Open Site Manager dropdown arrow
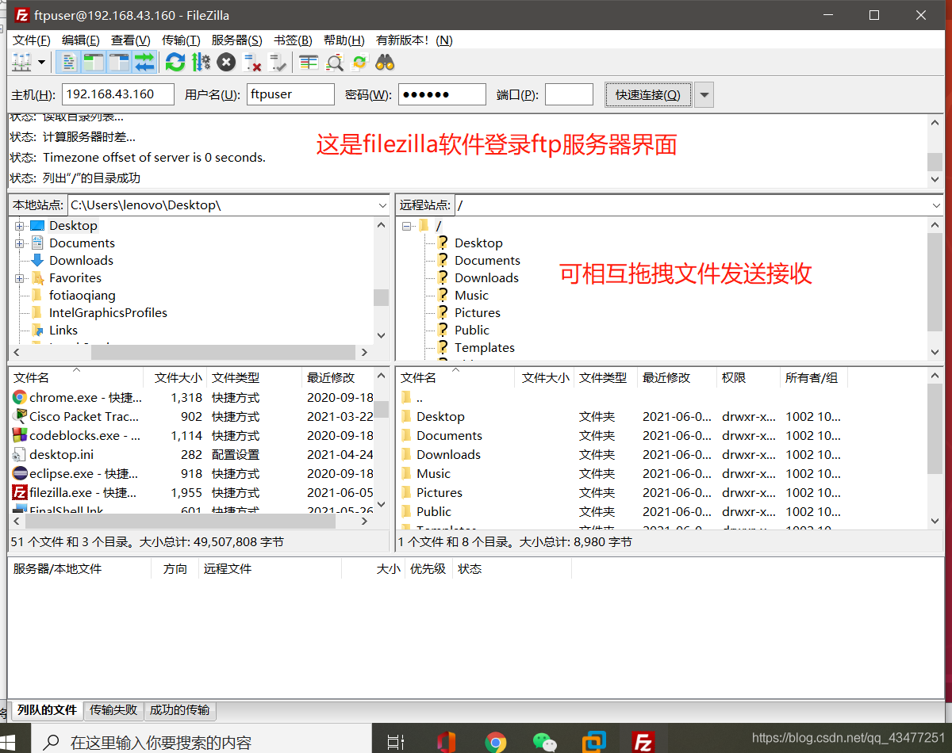Viewport: 952px width, 753px height. (41, 62)
